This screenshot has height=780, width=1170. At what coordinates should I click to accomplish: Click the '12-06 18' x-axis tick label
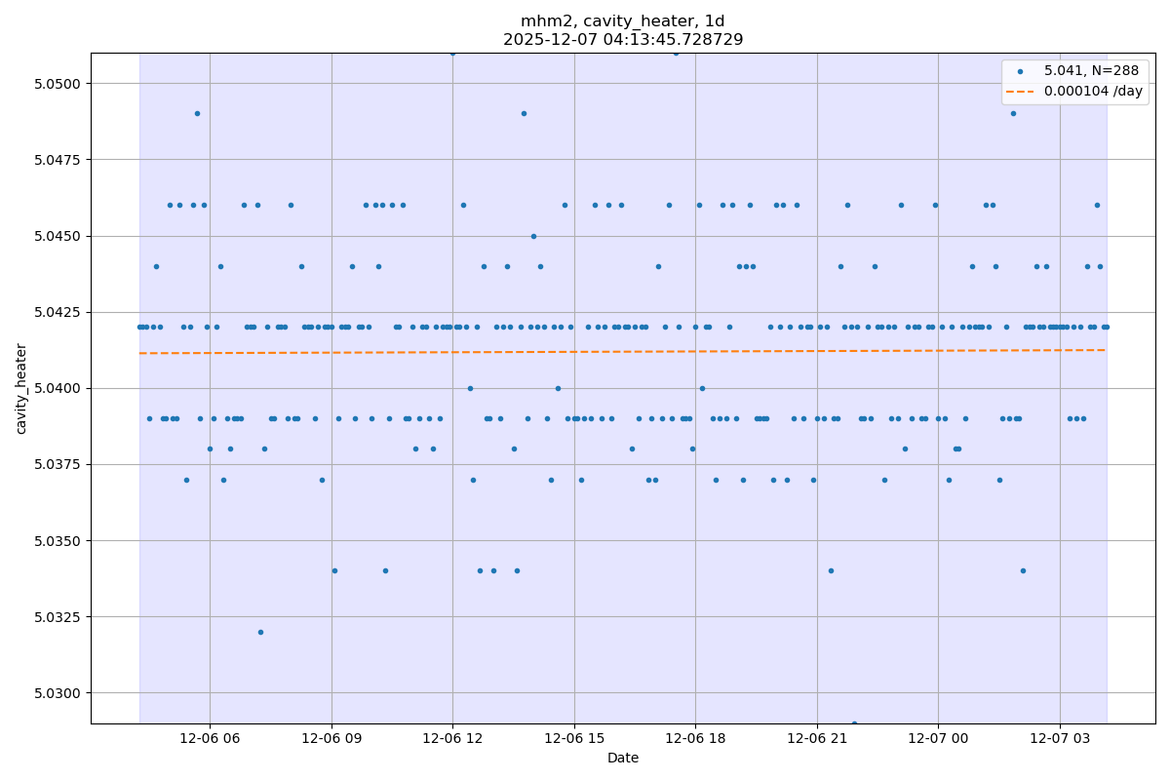point(695,739)
